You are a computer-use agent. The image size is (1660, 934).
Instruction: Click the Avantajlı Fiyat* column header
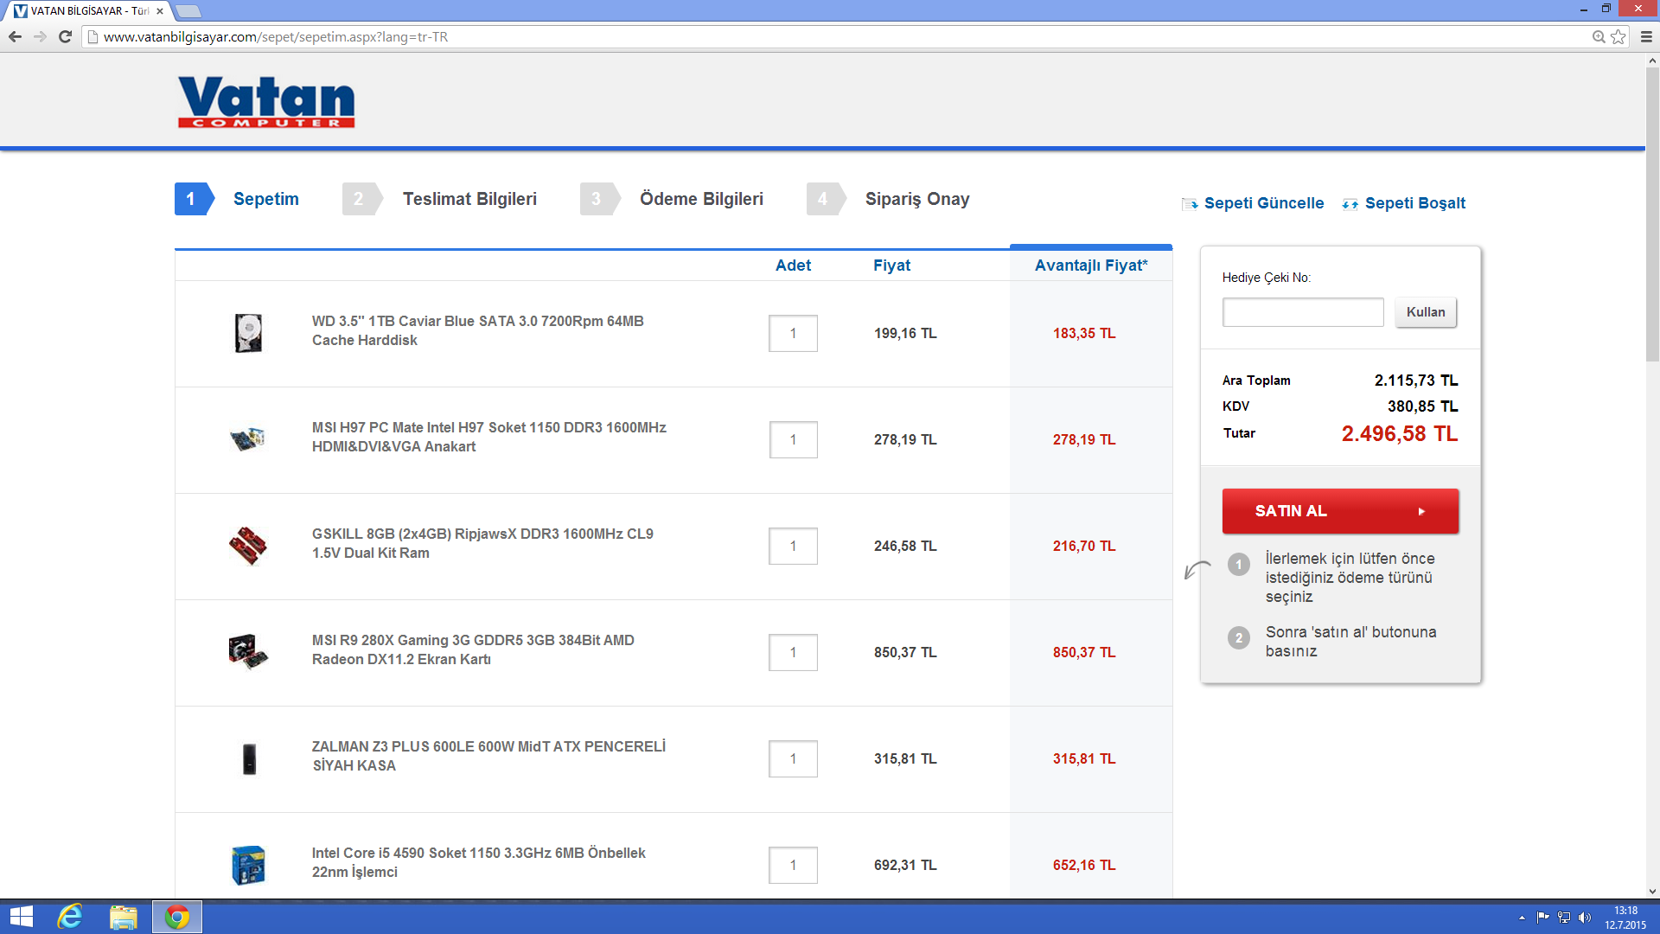coord(1091,265)
